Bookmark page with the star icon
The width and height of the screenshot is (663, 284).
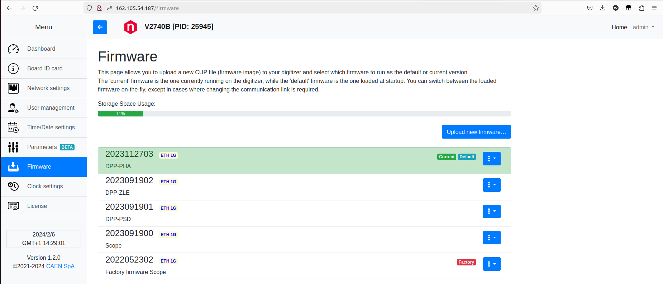[536, 8]
